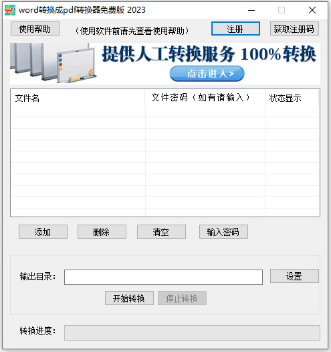Click the whiteboard banner image
This screenshot has width=331, height=352.
pyautogui.click(x=53, y=62)
